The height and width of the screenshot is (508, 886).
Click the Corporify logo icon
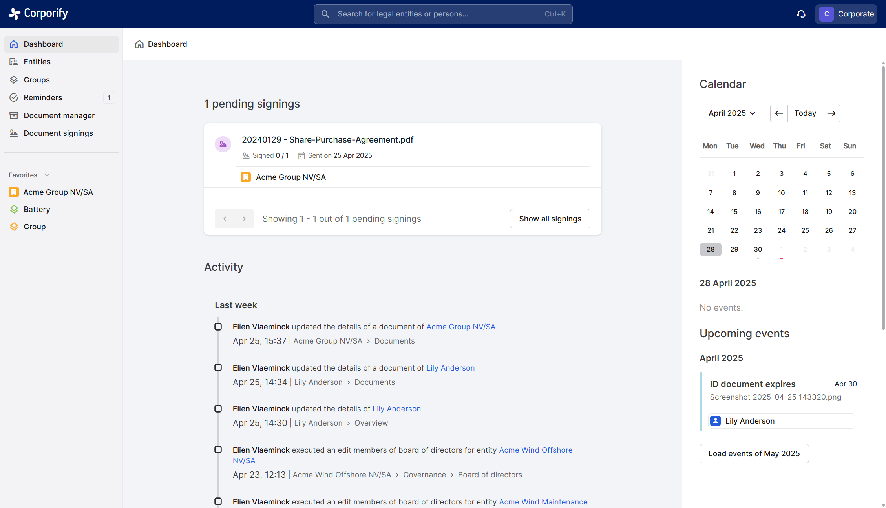tap(15, 14)
